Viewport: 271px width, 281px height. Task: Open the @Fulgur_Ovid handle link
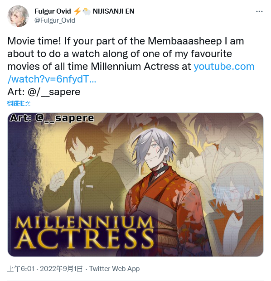point(55,20)
